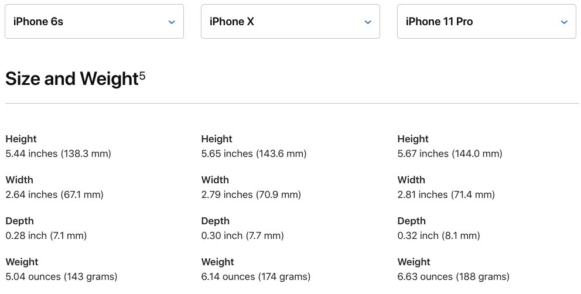Click the iPhone 6s width value 67.1 mm

[54, 194]
